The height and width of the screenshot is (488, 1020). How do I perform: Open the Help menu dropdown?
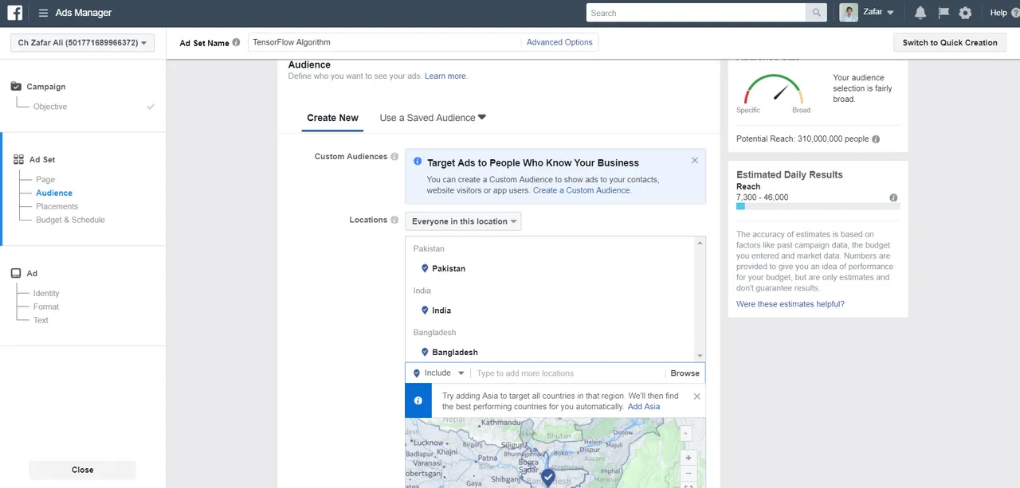click(x=1003, y=13)
